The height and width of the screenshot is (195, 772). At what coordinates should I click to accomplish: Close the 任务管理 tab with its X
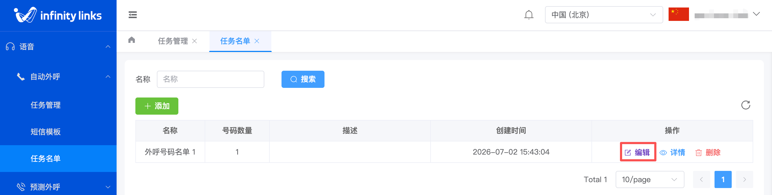pos(194,41)
